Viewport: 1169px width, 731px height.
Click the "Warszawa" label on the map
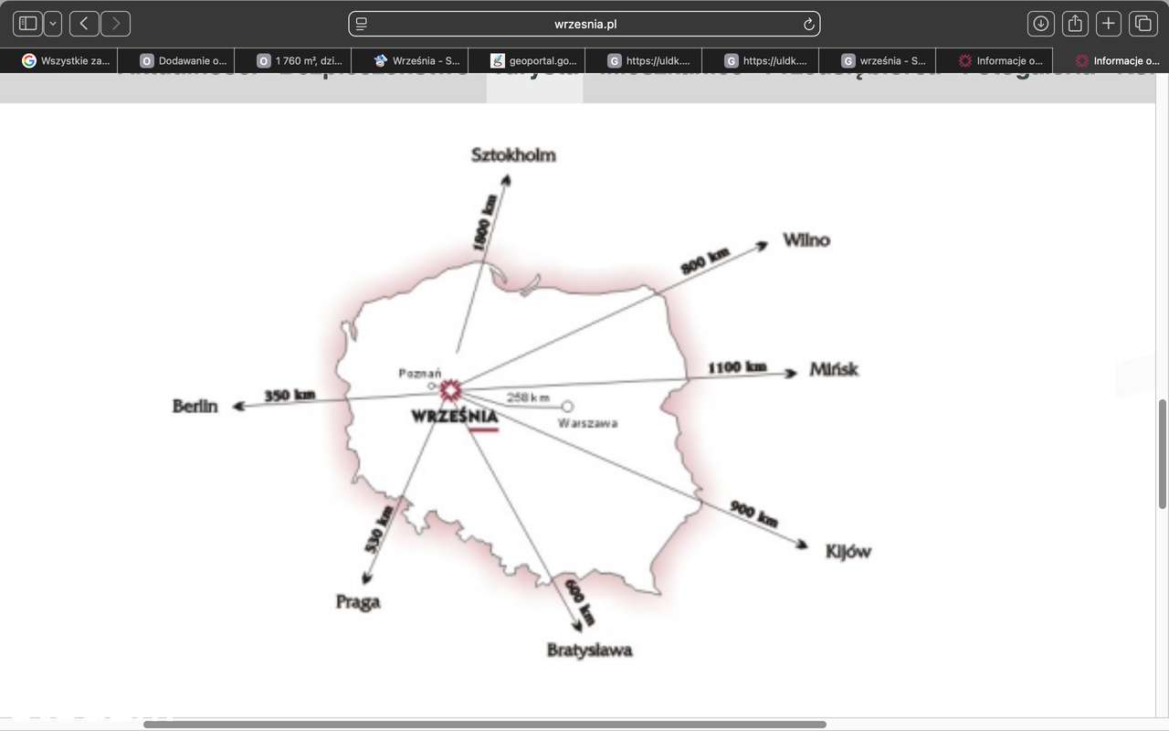pyautogui.click(x=588, y=423)
